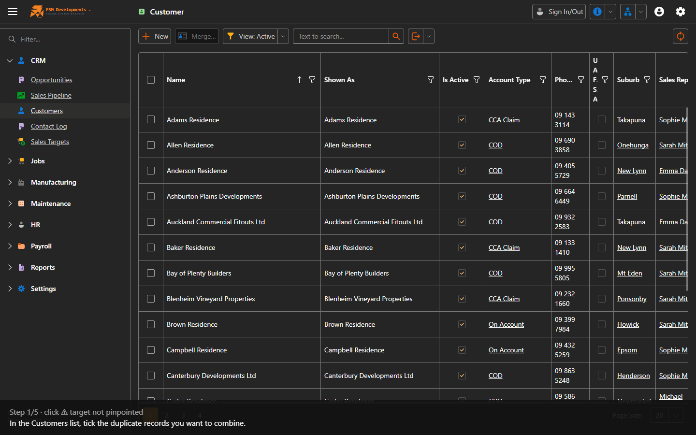Click the View: Active filter button
Image resolution: width=696 pixels, height=435 pixels.
click(250, 36)
